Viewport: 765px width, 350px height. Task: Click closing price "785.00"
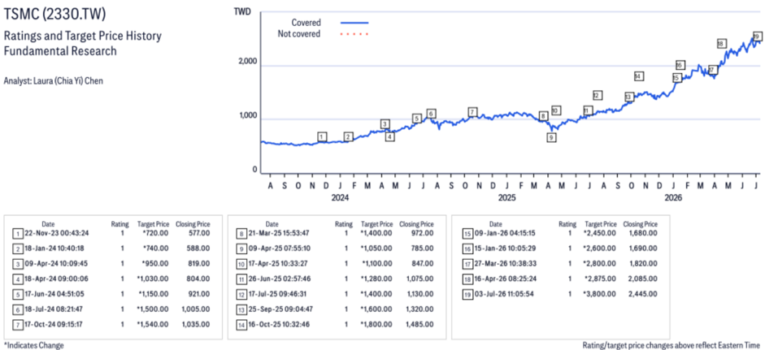[424, 248]
